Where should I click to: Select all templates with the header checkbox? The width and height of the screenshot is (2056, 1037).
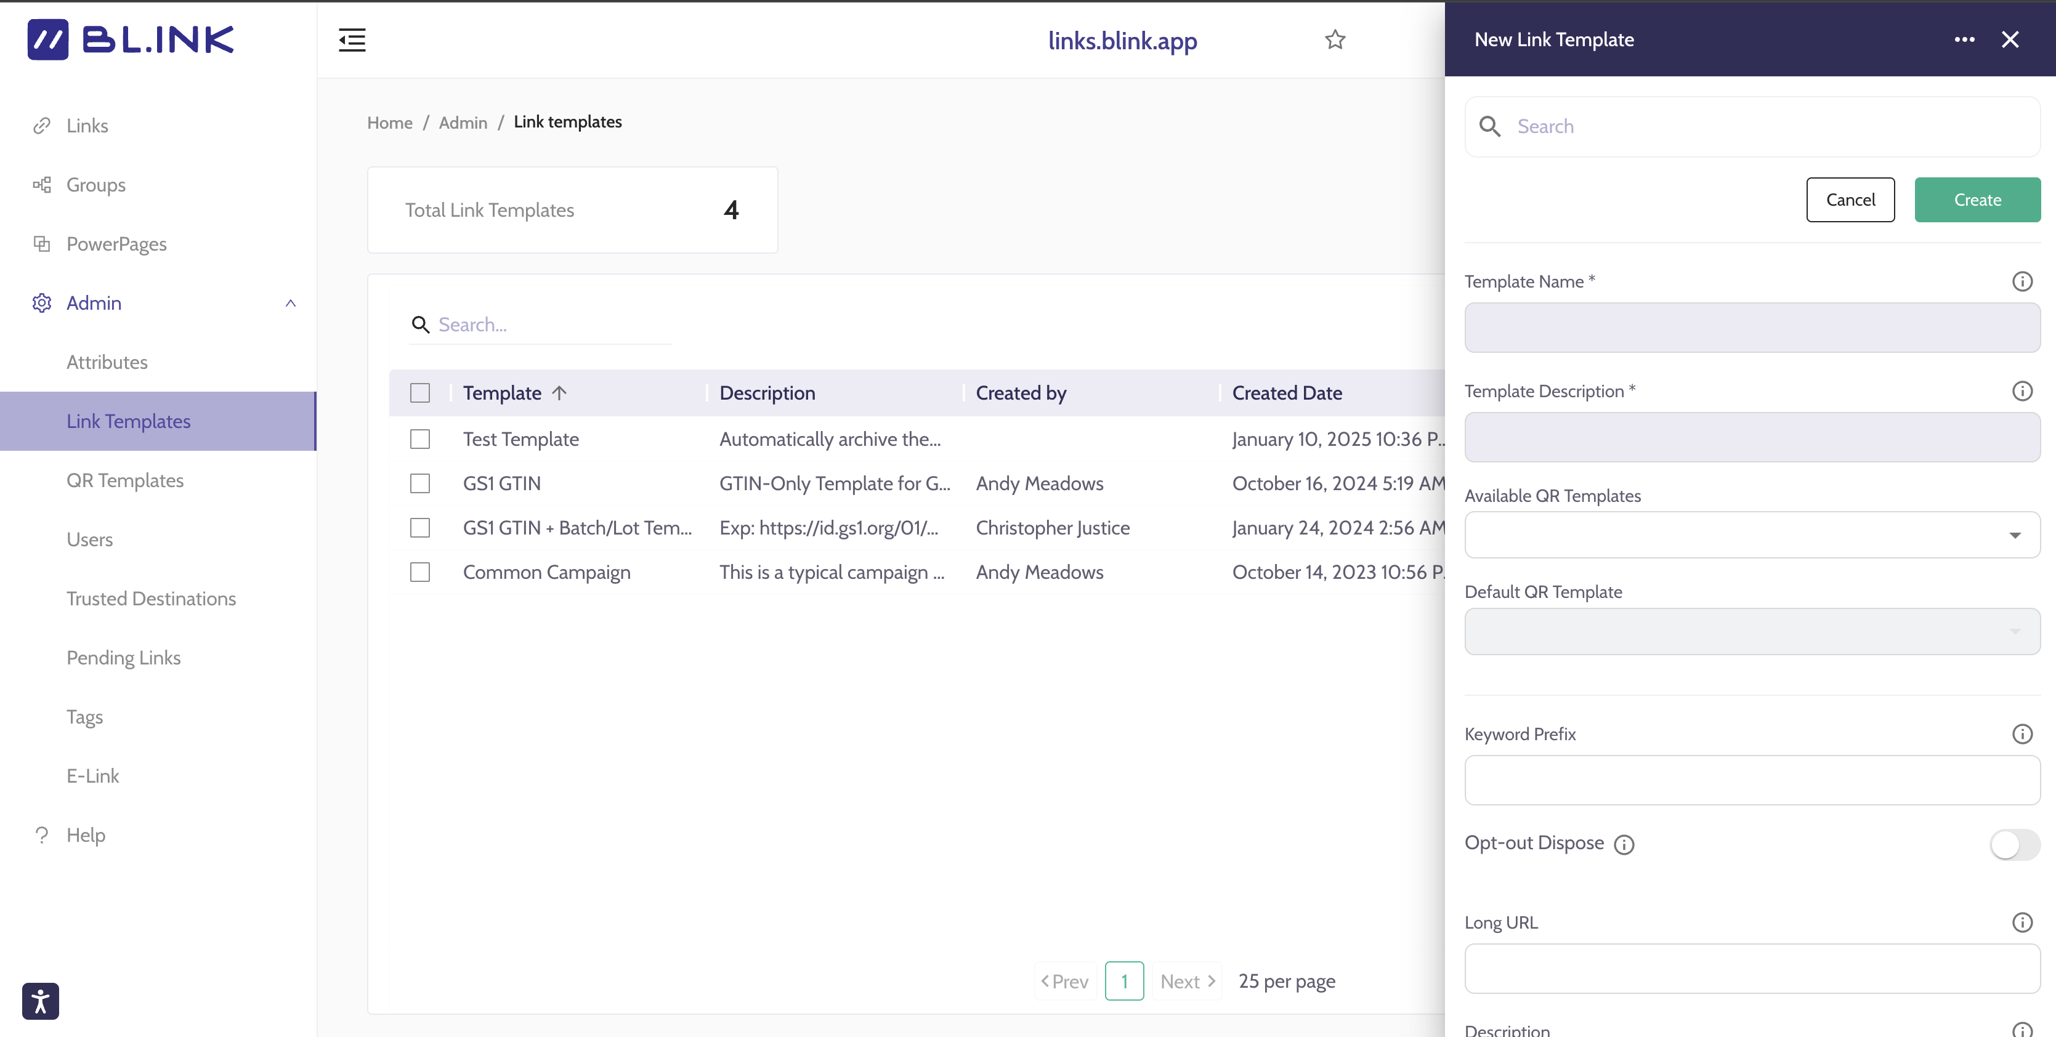point(420,393)
